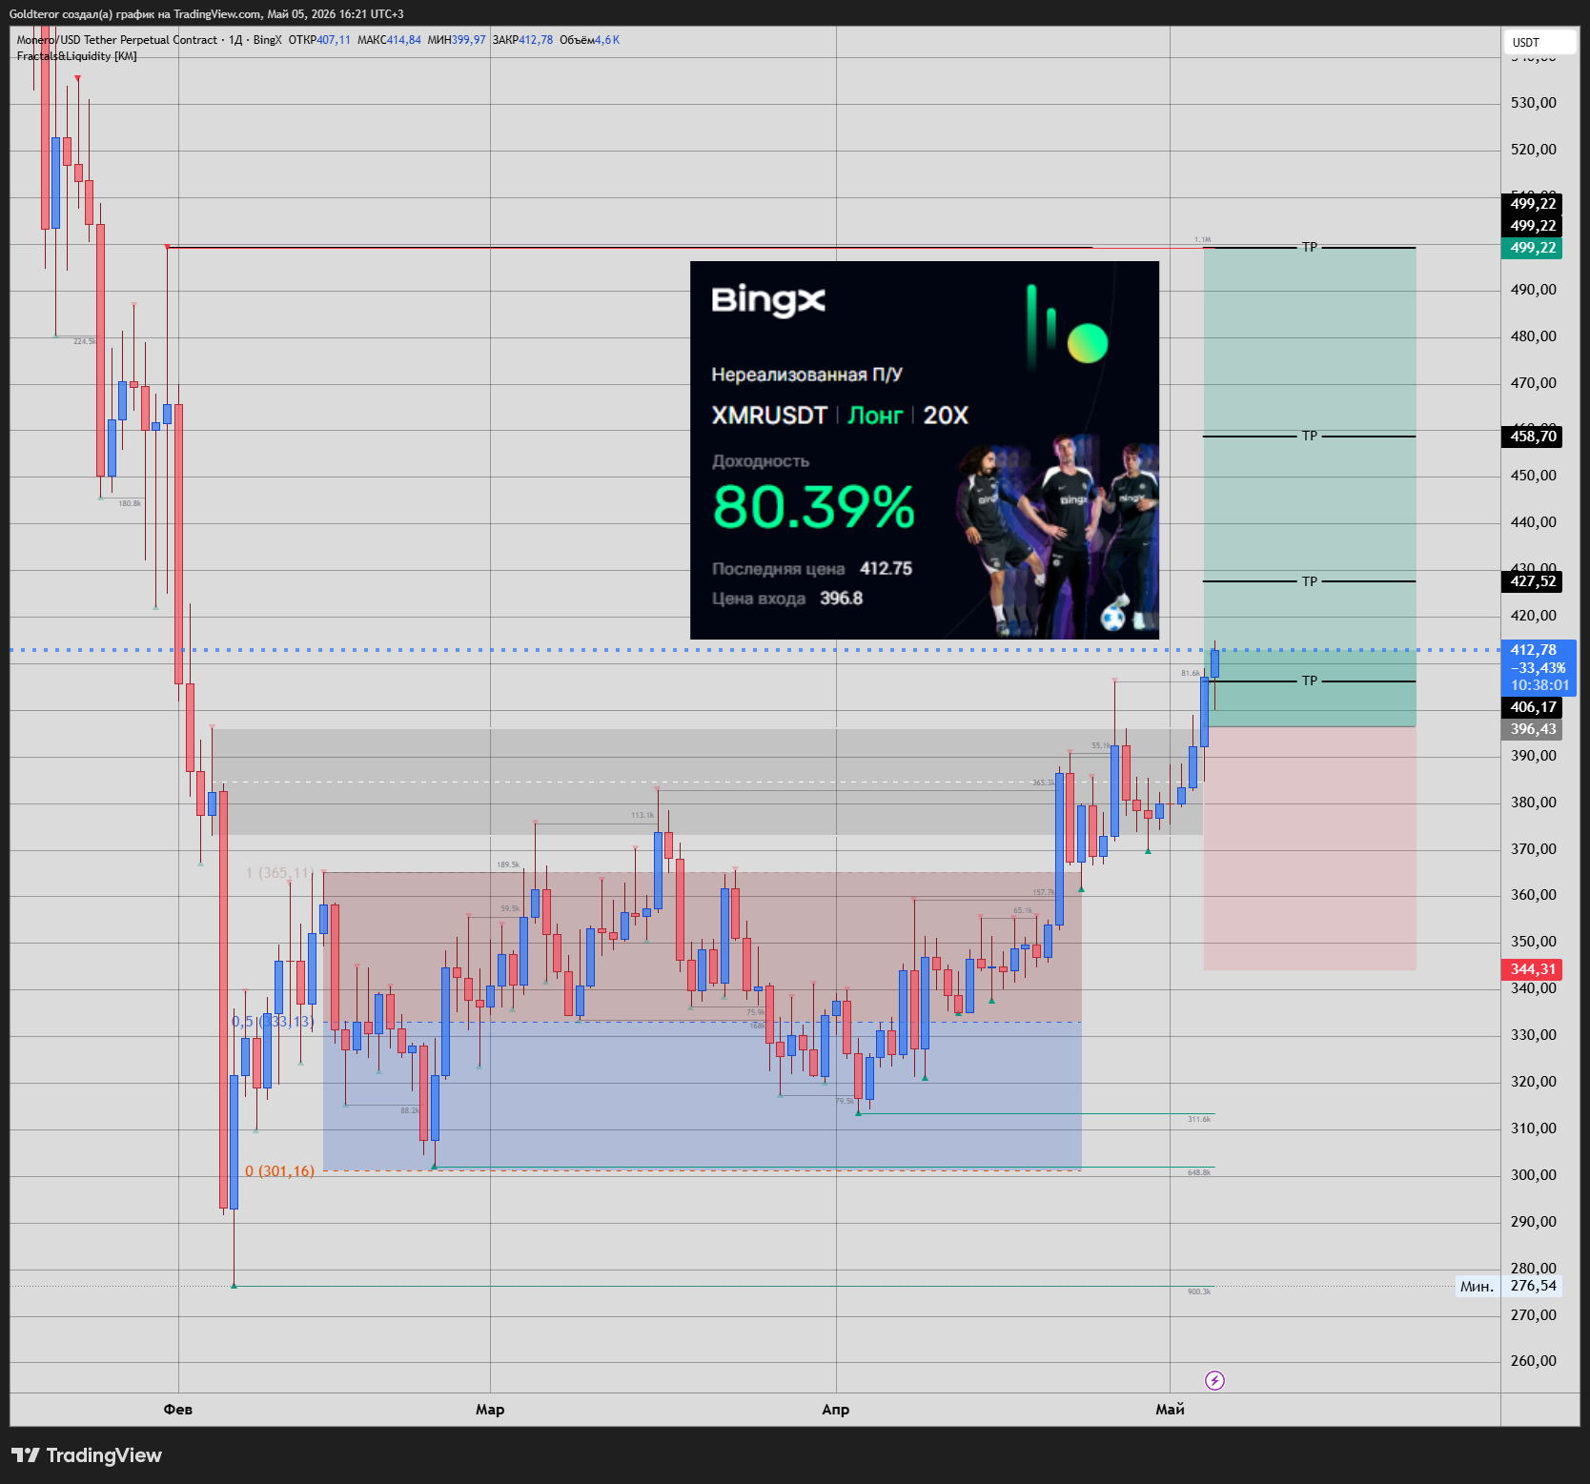Click the МАКС 414,84 high value
The width and height of the screenshot is (1590, 1484).
[x=389, y=40]
